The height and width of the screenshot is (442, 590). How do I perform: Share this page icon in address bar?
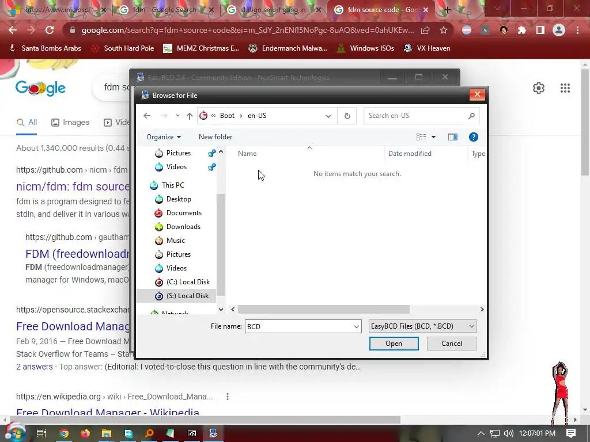tap(425, 30)
